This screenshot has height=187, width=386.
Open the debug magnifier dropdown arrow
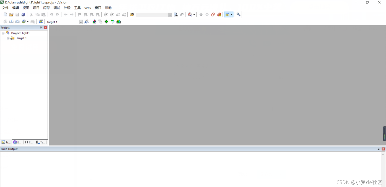tap(194, 15)
